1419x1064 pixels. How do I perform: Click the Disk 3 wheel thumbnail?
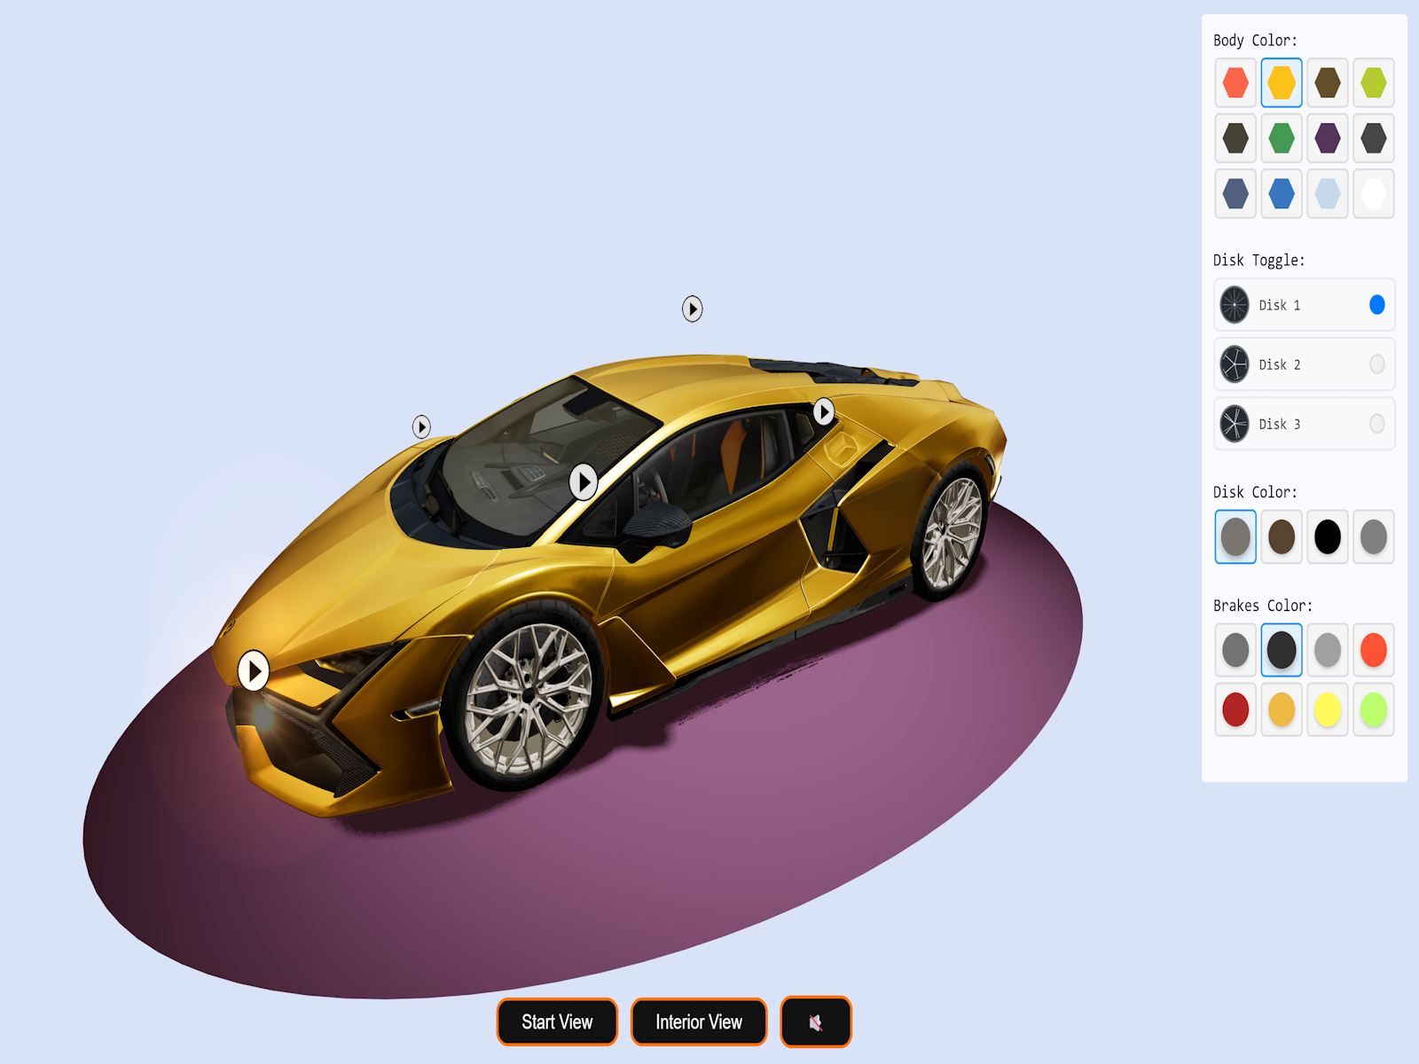click(1235, 424)
